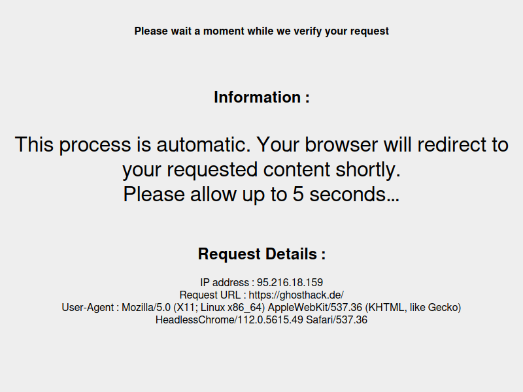This screenshot has height=392, width=523.
Task: Click the 'Information :' heading
Action: click(x=262, y=97)
